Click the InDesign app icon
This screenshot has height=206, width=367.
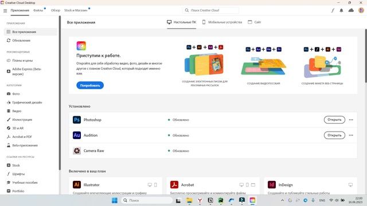[x=272, y=184]
